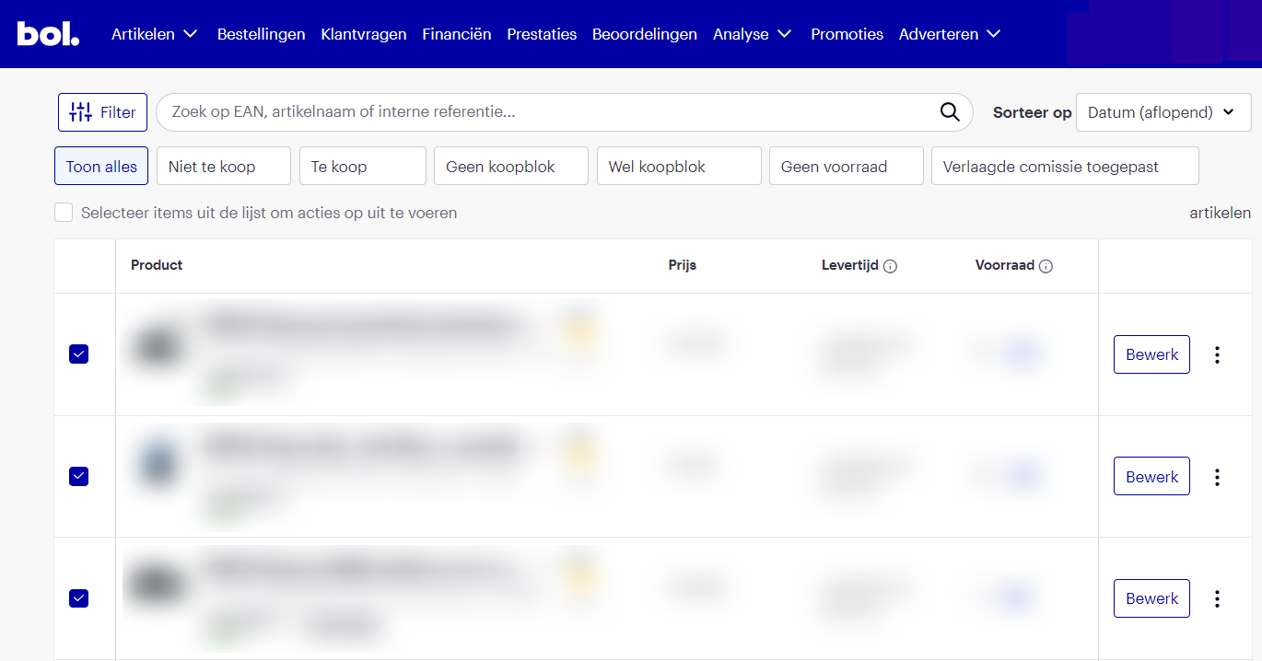Select the Geen voorraad filter
Viewport: 1262px width, 661px height.
click(846, 167)
